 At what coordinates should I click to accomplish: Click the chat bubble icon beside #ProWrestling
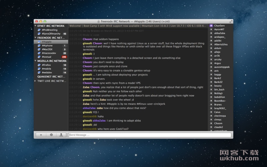[x=39, y=30]
